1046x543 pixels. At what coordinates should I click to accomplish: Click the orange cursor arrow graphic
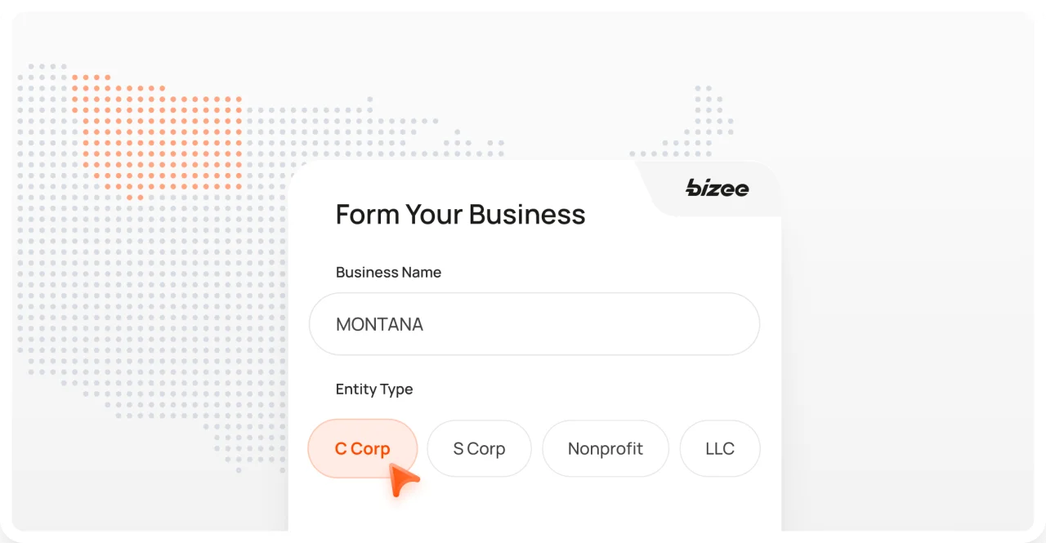401,480
